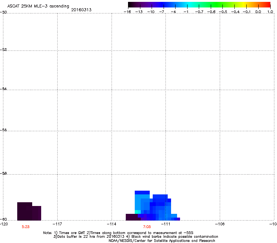
Task: Click the title 'ASCAT 25KM MLE-3 ascending'
Action: tap(38, 6)
